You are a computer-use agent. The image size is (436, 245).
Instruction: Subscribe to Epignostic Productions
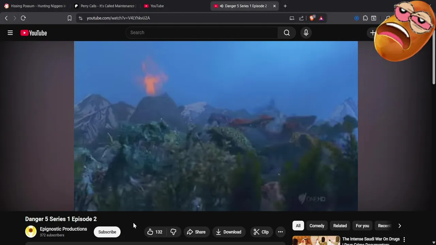(107, 232)
